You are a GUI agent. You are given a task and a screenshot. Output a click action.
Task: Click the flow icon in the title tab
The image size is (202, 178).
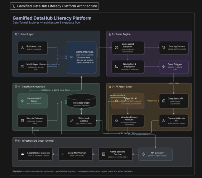point(13,6)
